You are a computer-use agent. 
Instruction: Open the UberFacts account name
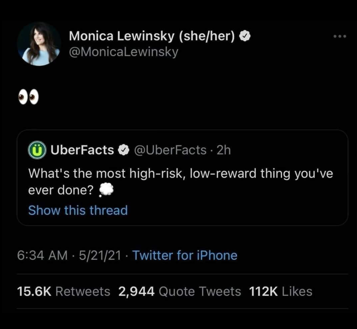82,150
